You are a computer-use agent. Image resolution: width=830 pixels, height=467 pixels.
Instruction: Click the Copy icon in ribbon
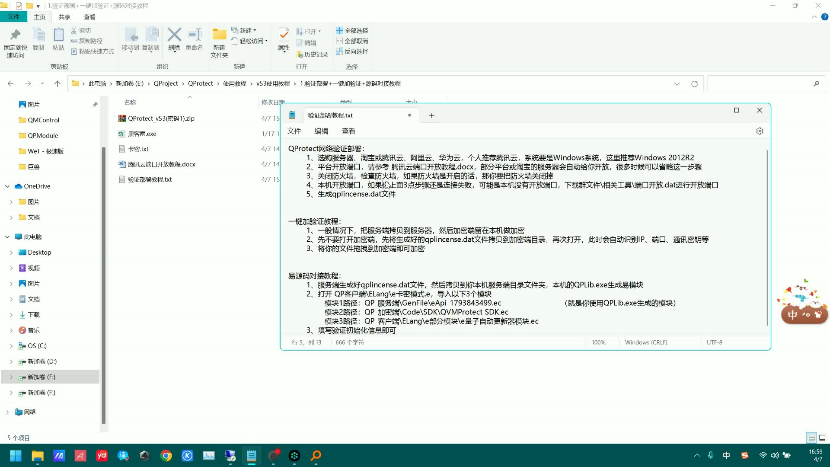(38, 35)
